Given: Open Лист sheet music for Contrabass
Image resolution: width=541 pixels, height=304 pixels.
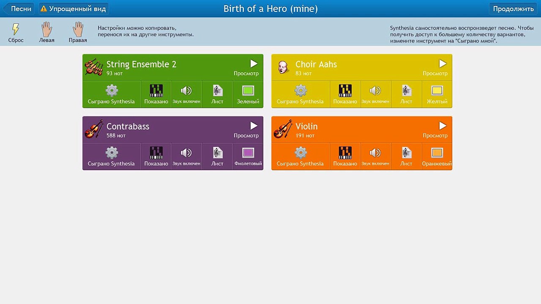Looking at the screenshot, I should point(217,156).
